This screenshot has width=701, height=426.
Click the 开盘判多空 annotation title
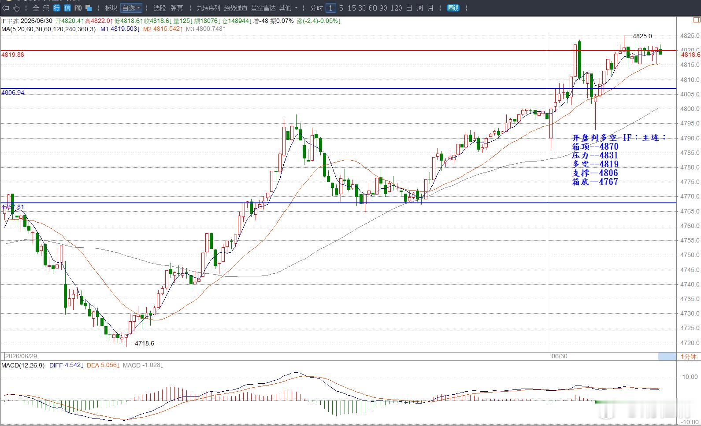(x=619, y=138)
